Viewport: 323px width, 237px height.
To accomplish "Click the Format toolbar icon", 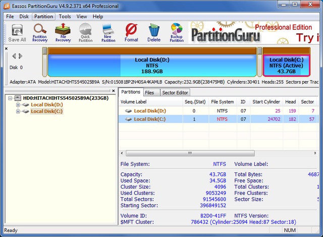I will [131, 32].
